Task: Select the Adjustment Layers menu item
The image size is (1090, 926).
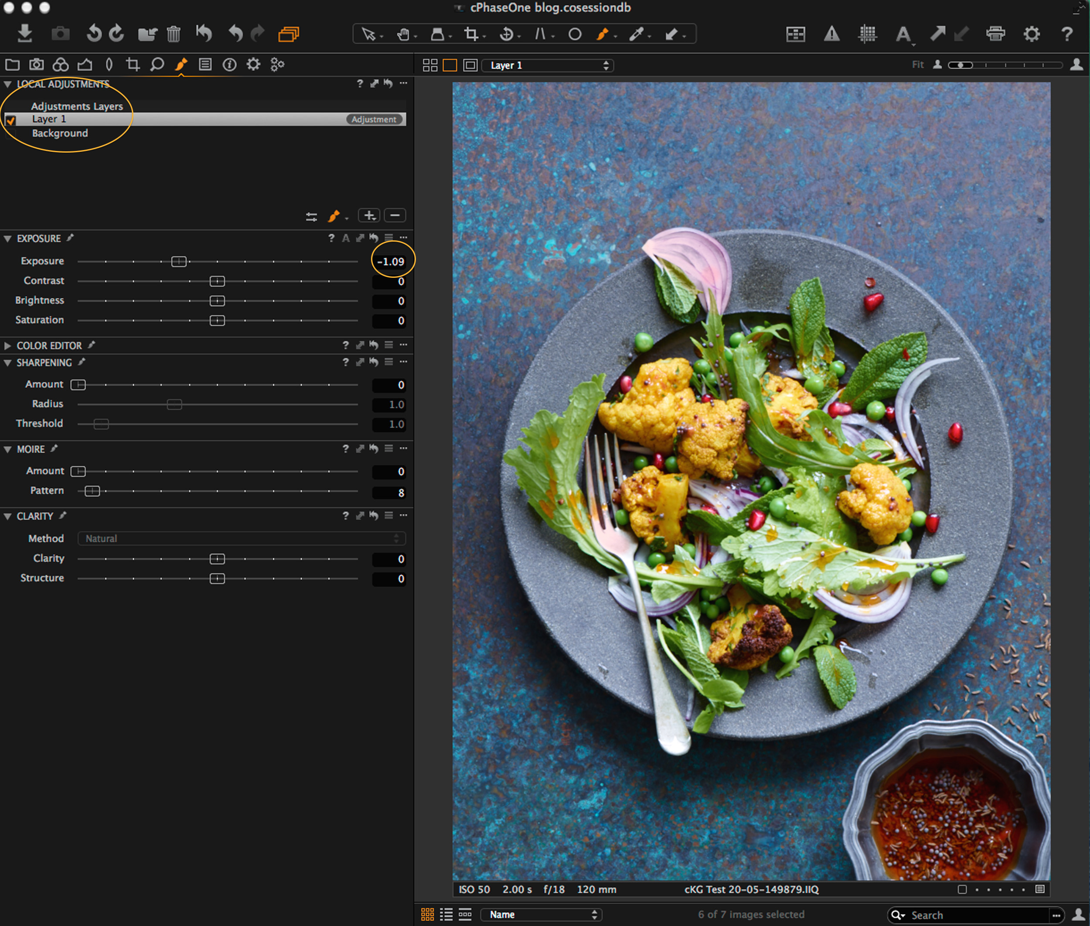Action: click(78, 106)
